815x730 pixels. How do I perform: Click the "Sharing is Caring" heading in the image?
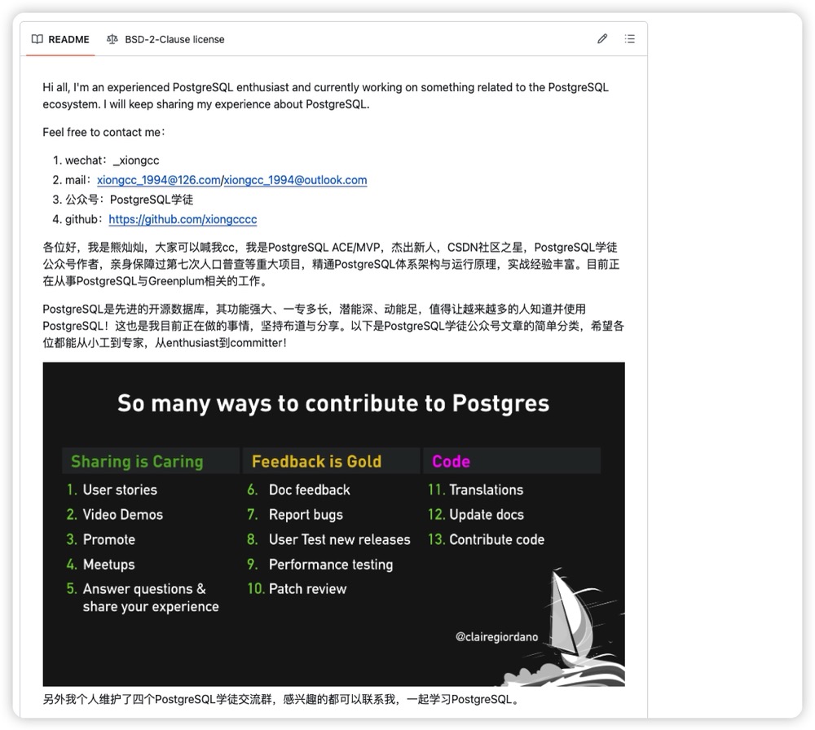click(137, 461)
